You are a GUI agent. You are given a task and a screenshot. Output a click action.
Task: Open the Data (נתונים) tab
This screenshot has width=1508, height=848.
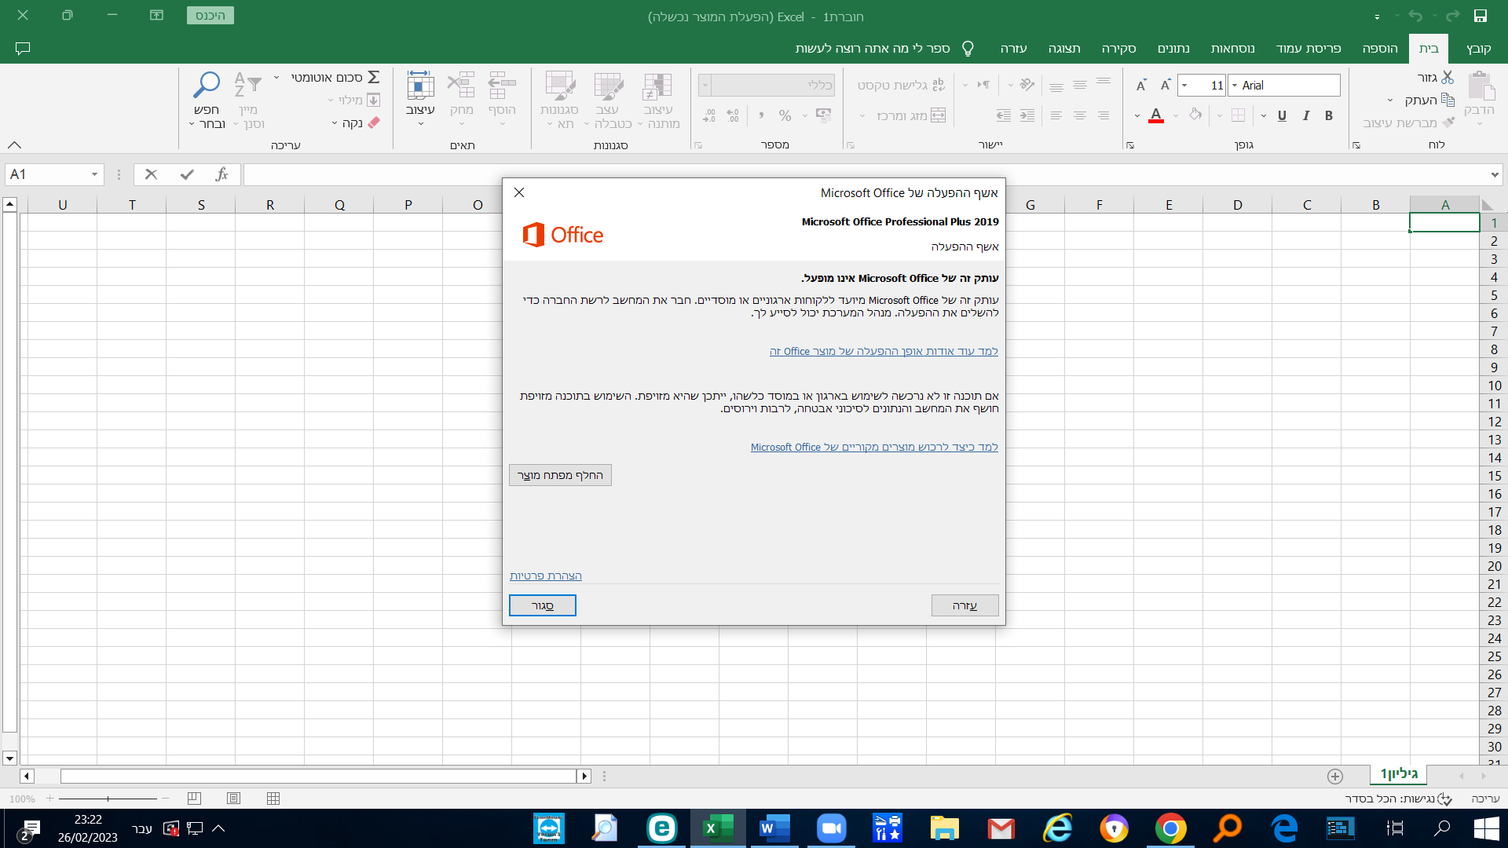point(1173,49)
